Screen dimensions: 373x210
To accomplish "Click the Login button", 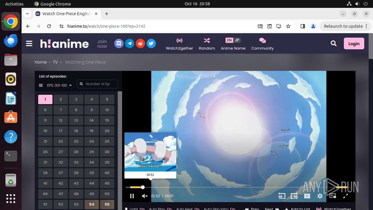I will coord(354,43).
